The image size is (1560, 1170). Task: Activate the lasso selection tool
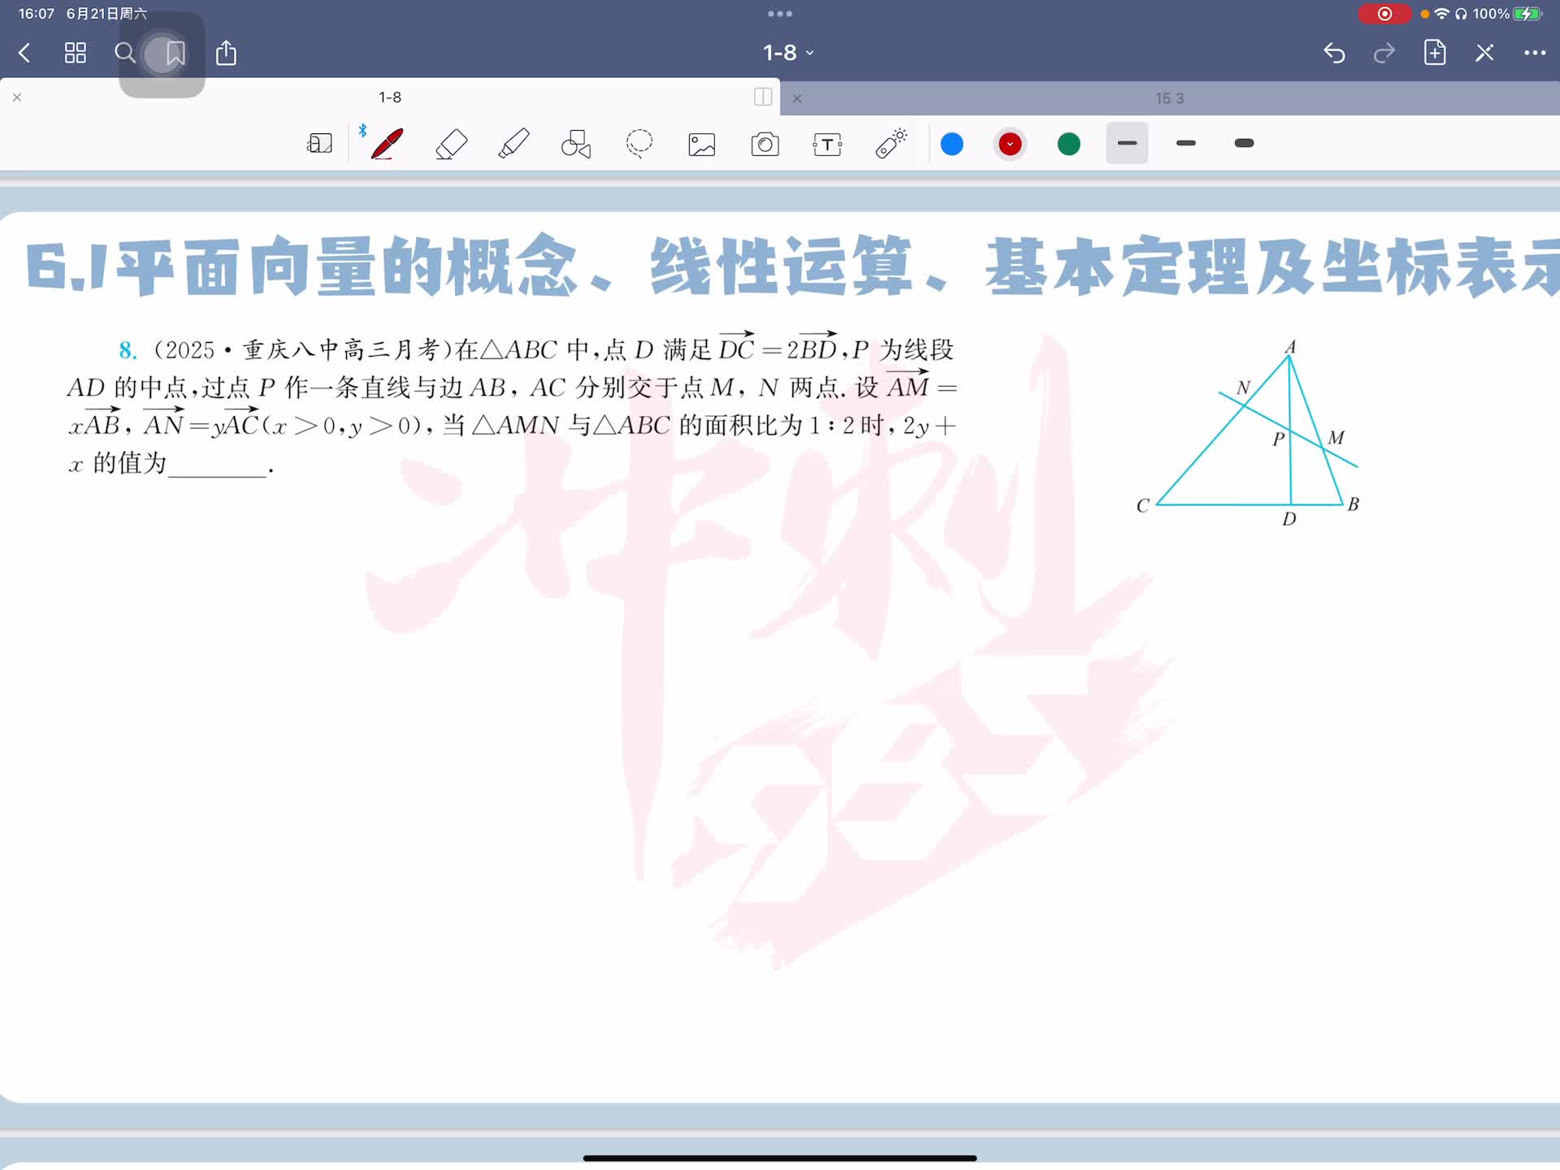(639, 144)
